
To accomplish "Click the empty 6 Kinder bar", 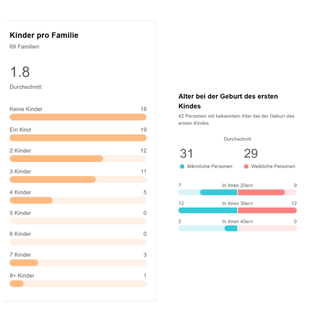I will [78, 242].
